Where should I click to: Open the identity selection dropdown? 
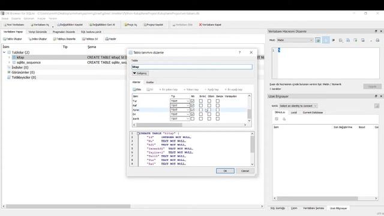tap(298, 106)
